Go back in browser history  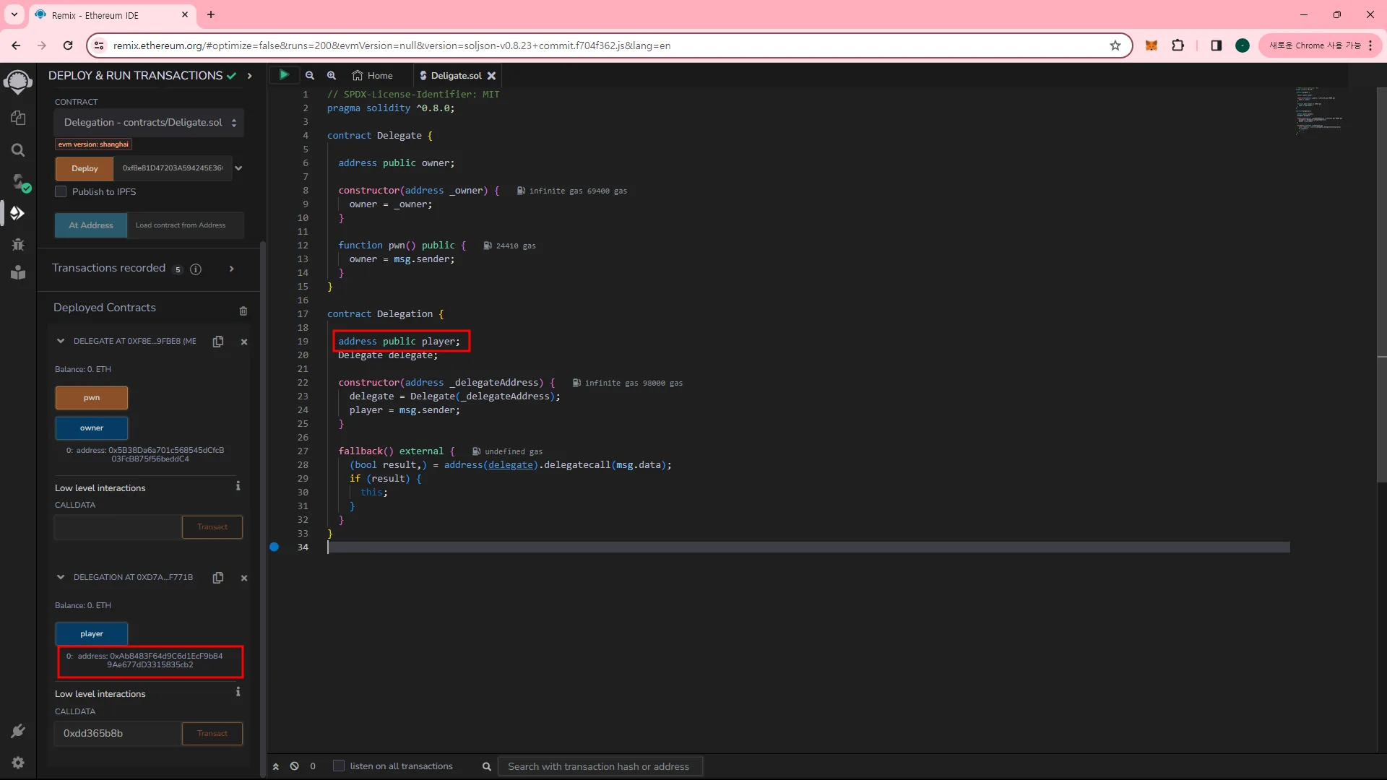(x=16, y=45)
